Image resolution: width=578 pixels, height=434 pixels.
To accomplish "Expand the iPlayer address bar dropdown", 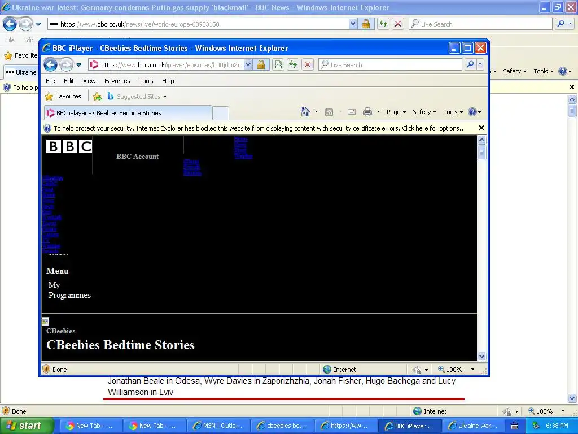I will click(x=248, y=65).
